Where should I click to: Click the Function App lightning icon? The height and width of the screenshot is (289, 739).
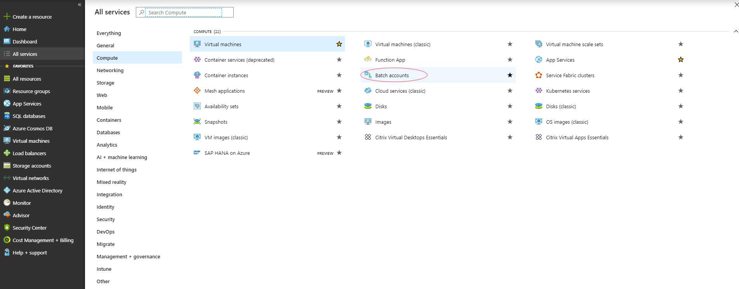point(368,59)
